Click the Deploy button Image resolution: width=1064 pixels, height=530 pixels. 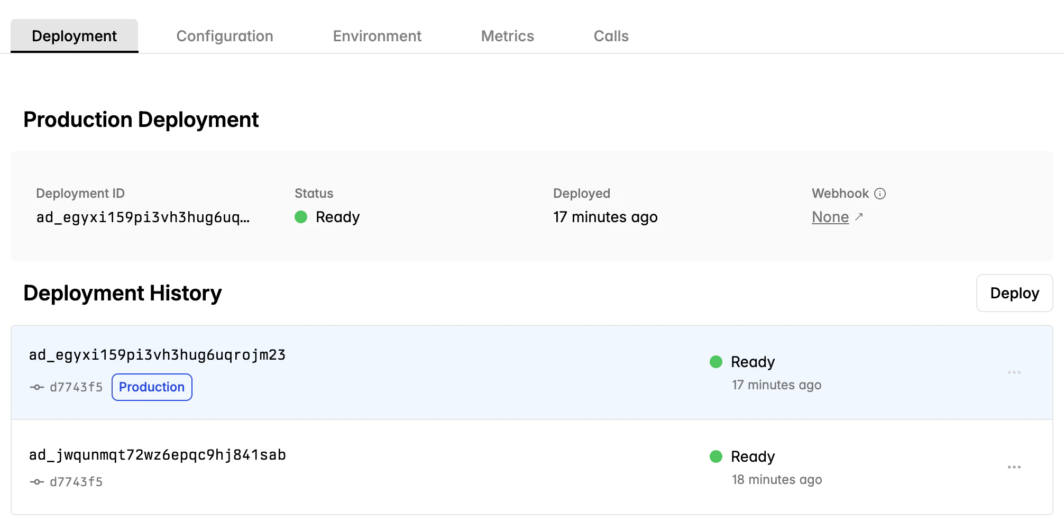pyautogui.click(x=1014, y=293)
